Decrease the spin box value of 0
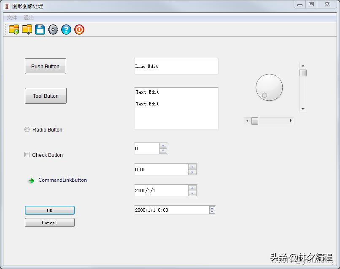The image size is (340, 269). [163, 151]
